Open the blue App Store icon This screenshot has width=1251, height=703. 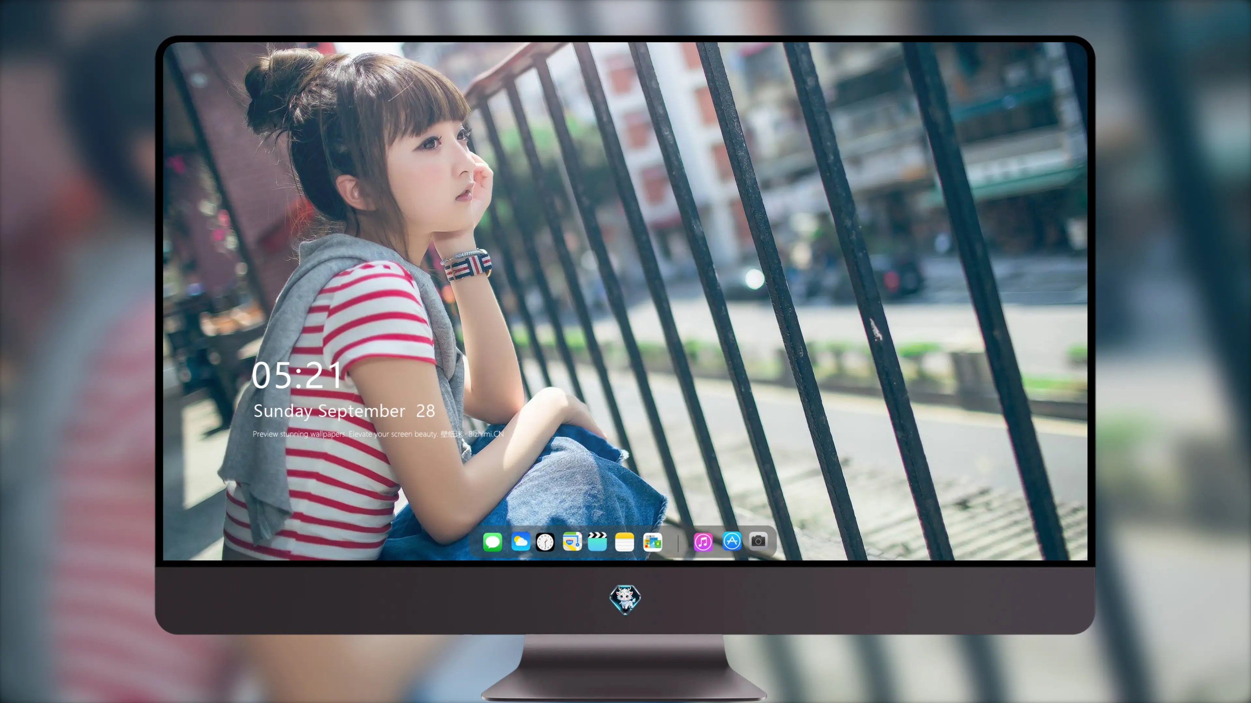pyautogui.click(x=732, y=541)
